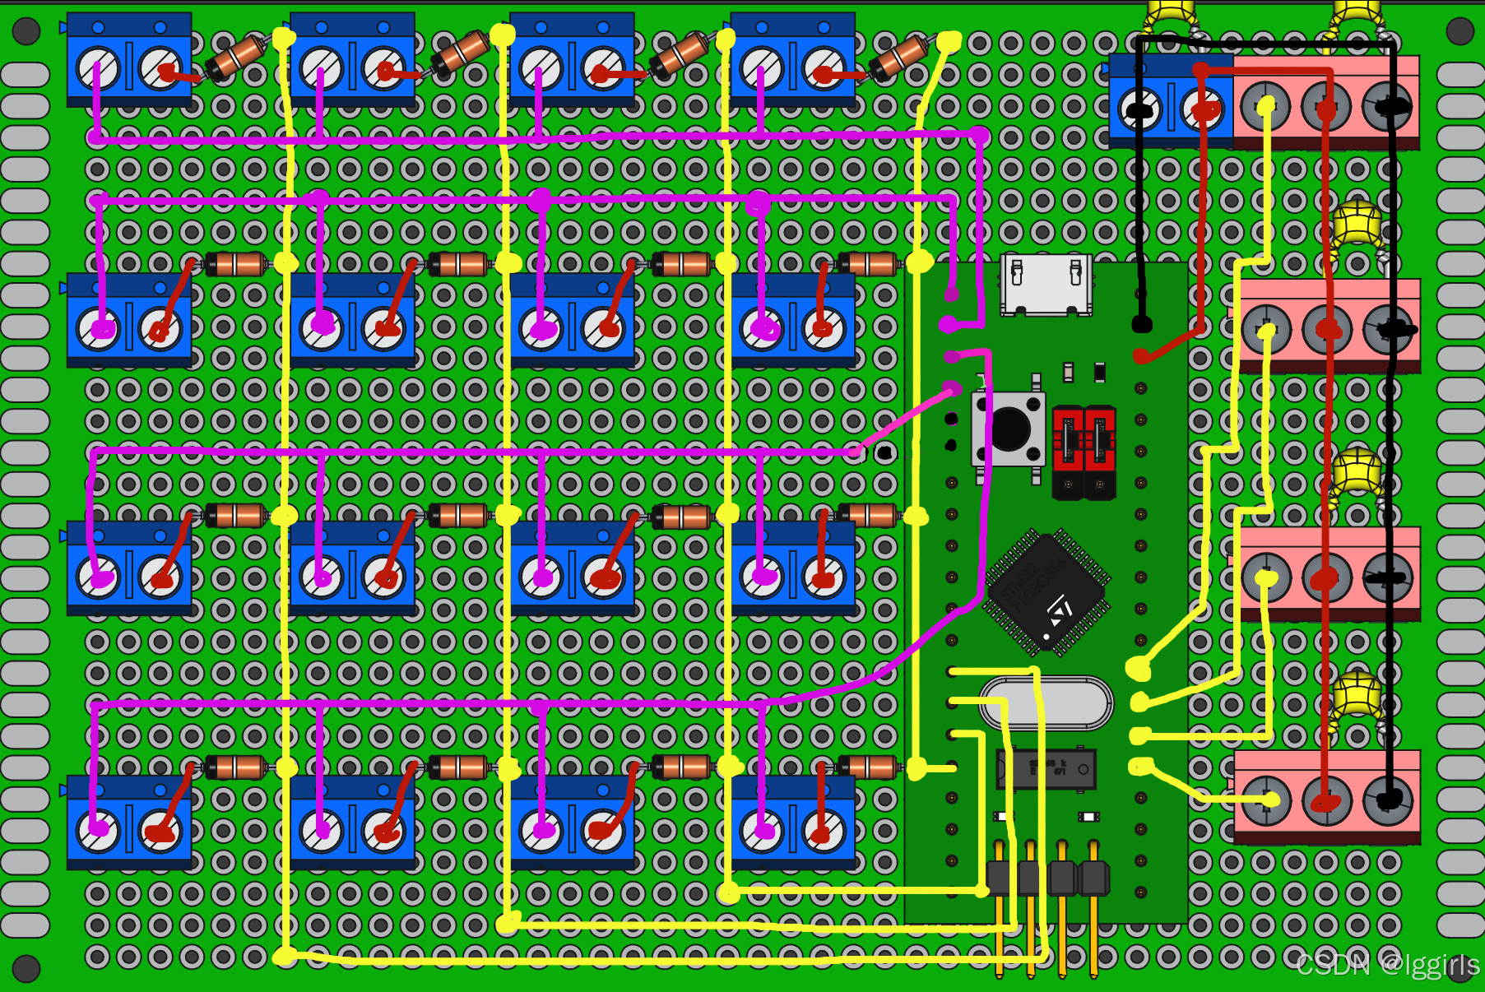Click the bottom-left blue screw terminal
This screenshot has width=1485, height=992.
tap(130, 829)
